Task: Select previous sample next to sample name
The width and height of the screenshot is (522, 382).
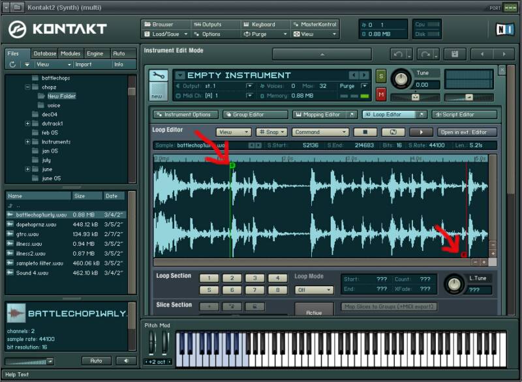Action: 251,145
